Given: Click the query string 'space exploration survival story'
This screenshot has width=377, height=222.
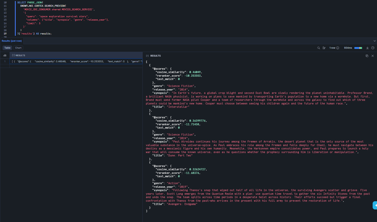Looking at the screenshot, I should tap(63, 16).
